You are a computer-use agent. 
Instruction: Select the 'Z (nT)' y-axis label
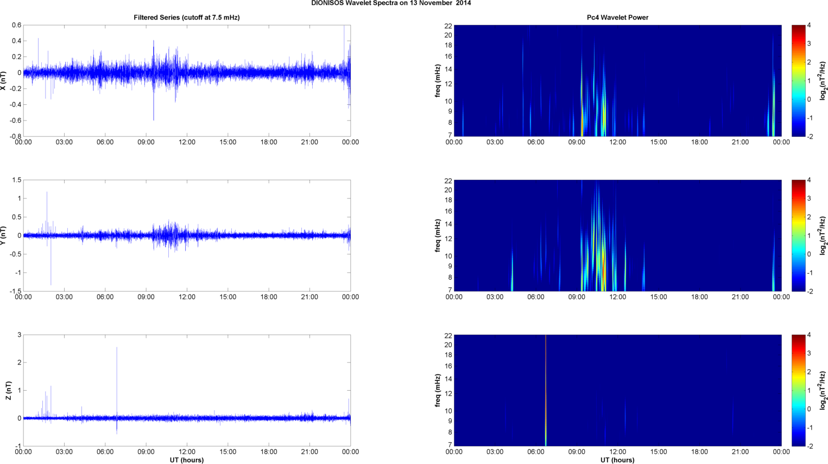pyautogui.click(x=8, y=390)
